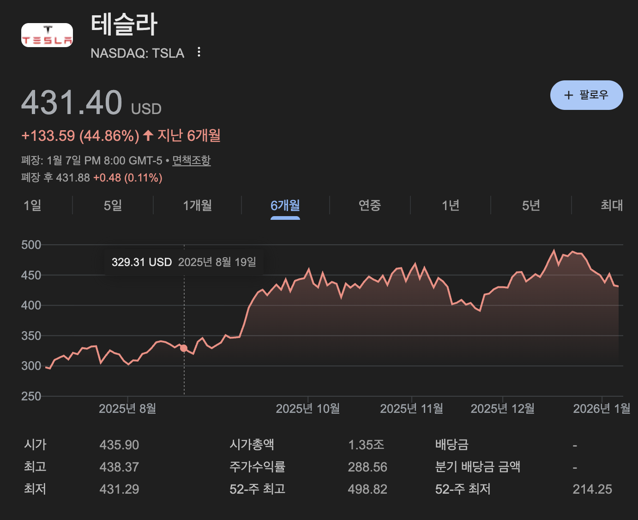Click the 시가총액 value 1.35조
638x520 pixels.
pyautogui.click(x=366, y=445)
